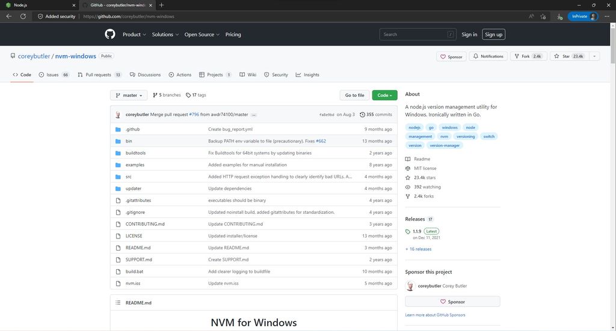Switch to the Wiki tab
The height and width of the screenshot is (331, 616).
pyautogui.click(x=248, y=74)
